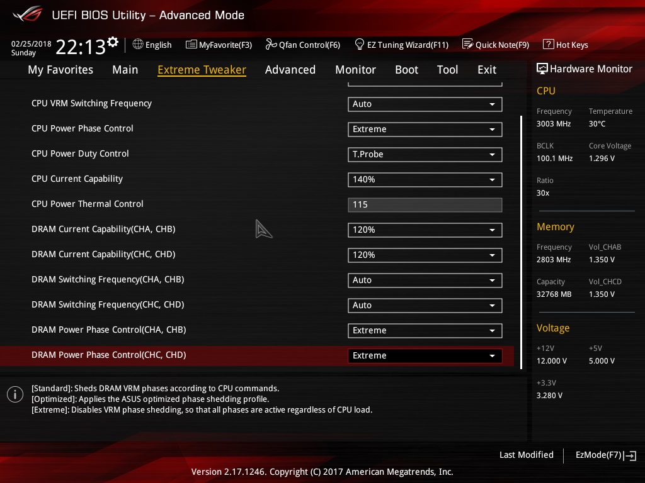
Task: Select CPU Current Capability label
Action: pyautogui.click(x=77, y=179)
